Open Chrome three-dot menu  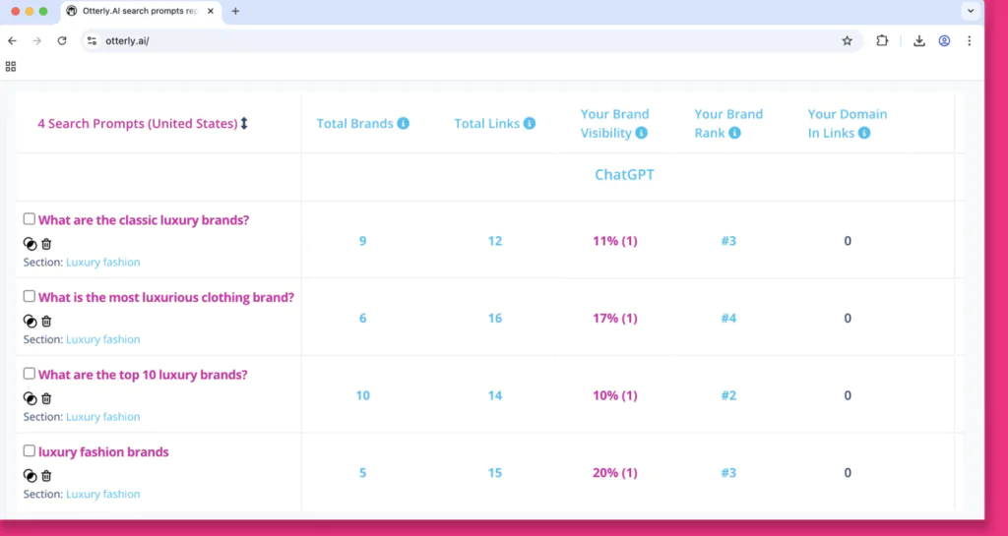[970, 40]
